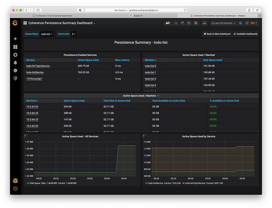Open the 30s refresh interval dropdown
Image resolution: width=272 pixels, height=208 pixels.
254,23
